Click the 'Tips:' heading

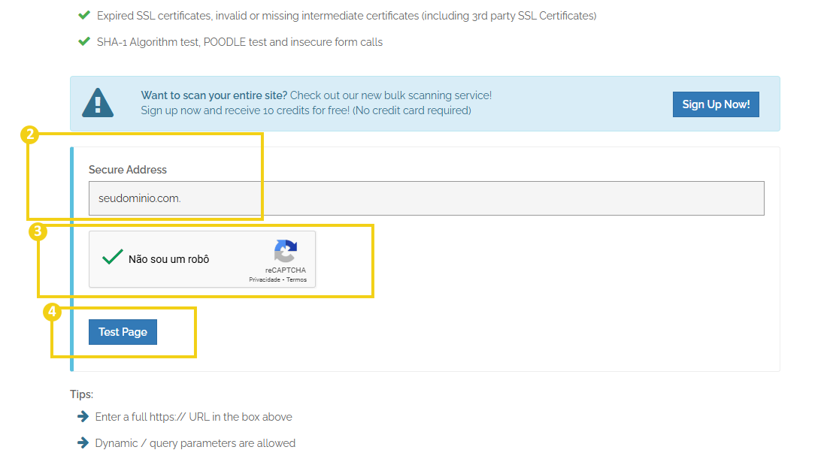81,394
